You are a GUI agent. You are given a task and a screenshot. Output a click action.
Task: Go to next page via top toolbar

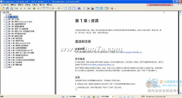[x=25, y=9]
